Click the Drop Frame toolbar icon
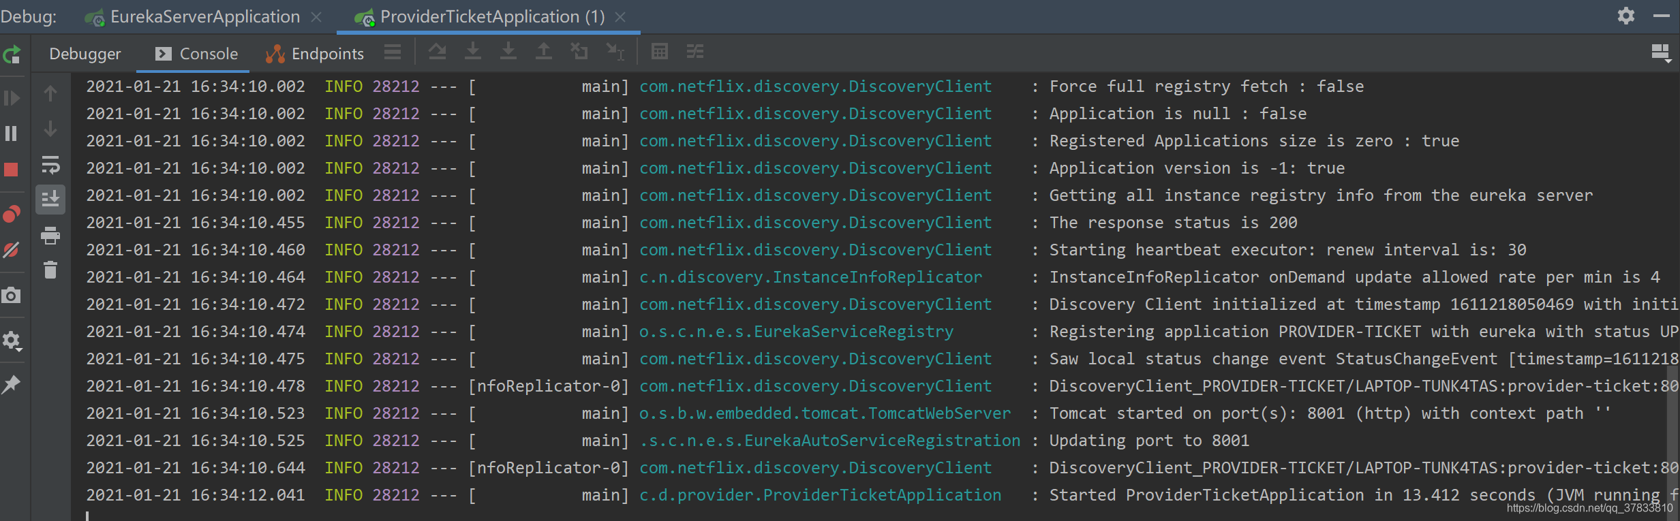The width and height of the screenshot is (1680, 521). tap(579, 52)
